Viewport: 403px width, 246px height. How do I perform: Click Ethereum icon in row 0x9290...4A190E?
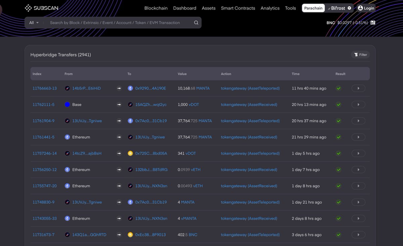coord(130,88)
